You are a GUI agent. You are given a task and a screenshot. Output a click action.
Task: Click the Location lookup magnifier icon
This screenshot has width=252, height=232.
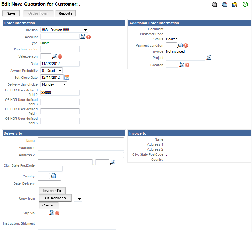point(182,65)
